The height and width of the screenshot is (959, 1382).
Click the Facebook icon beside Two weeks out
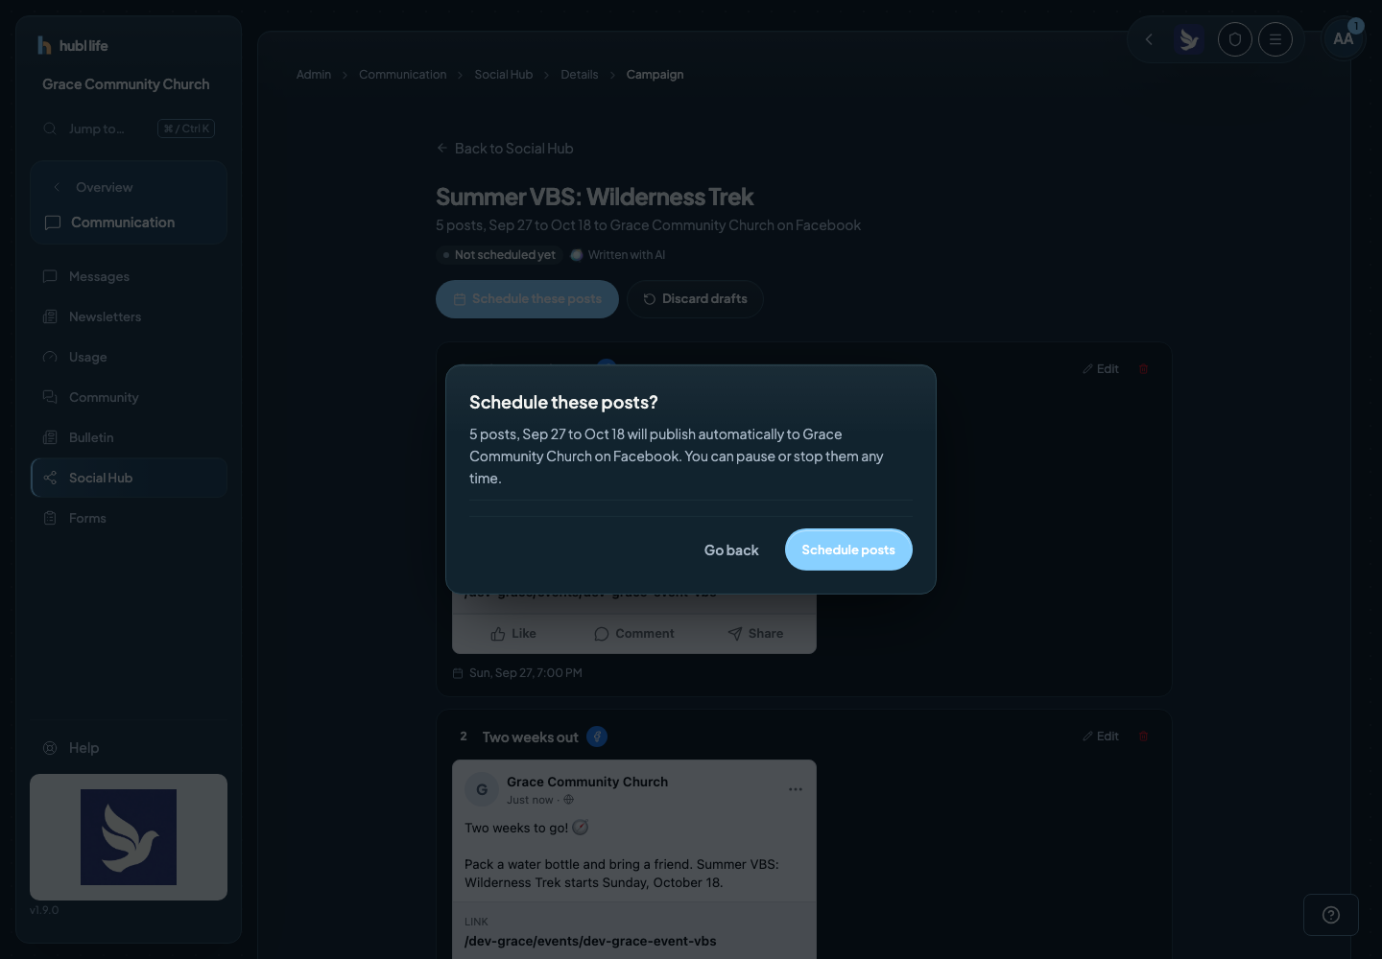click(x=597, y=737)
